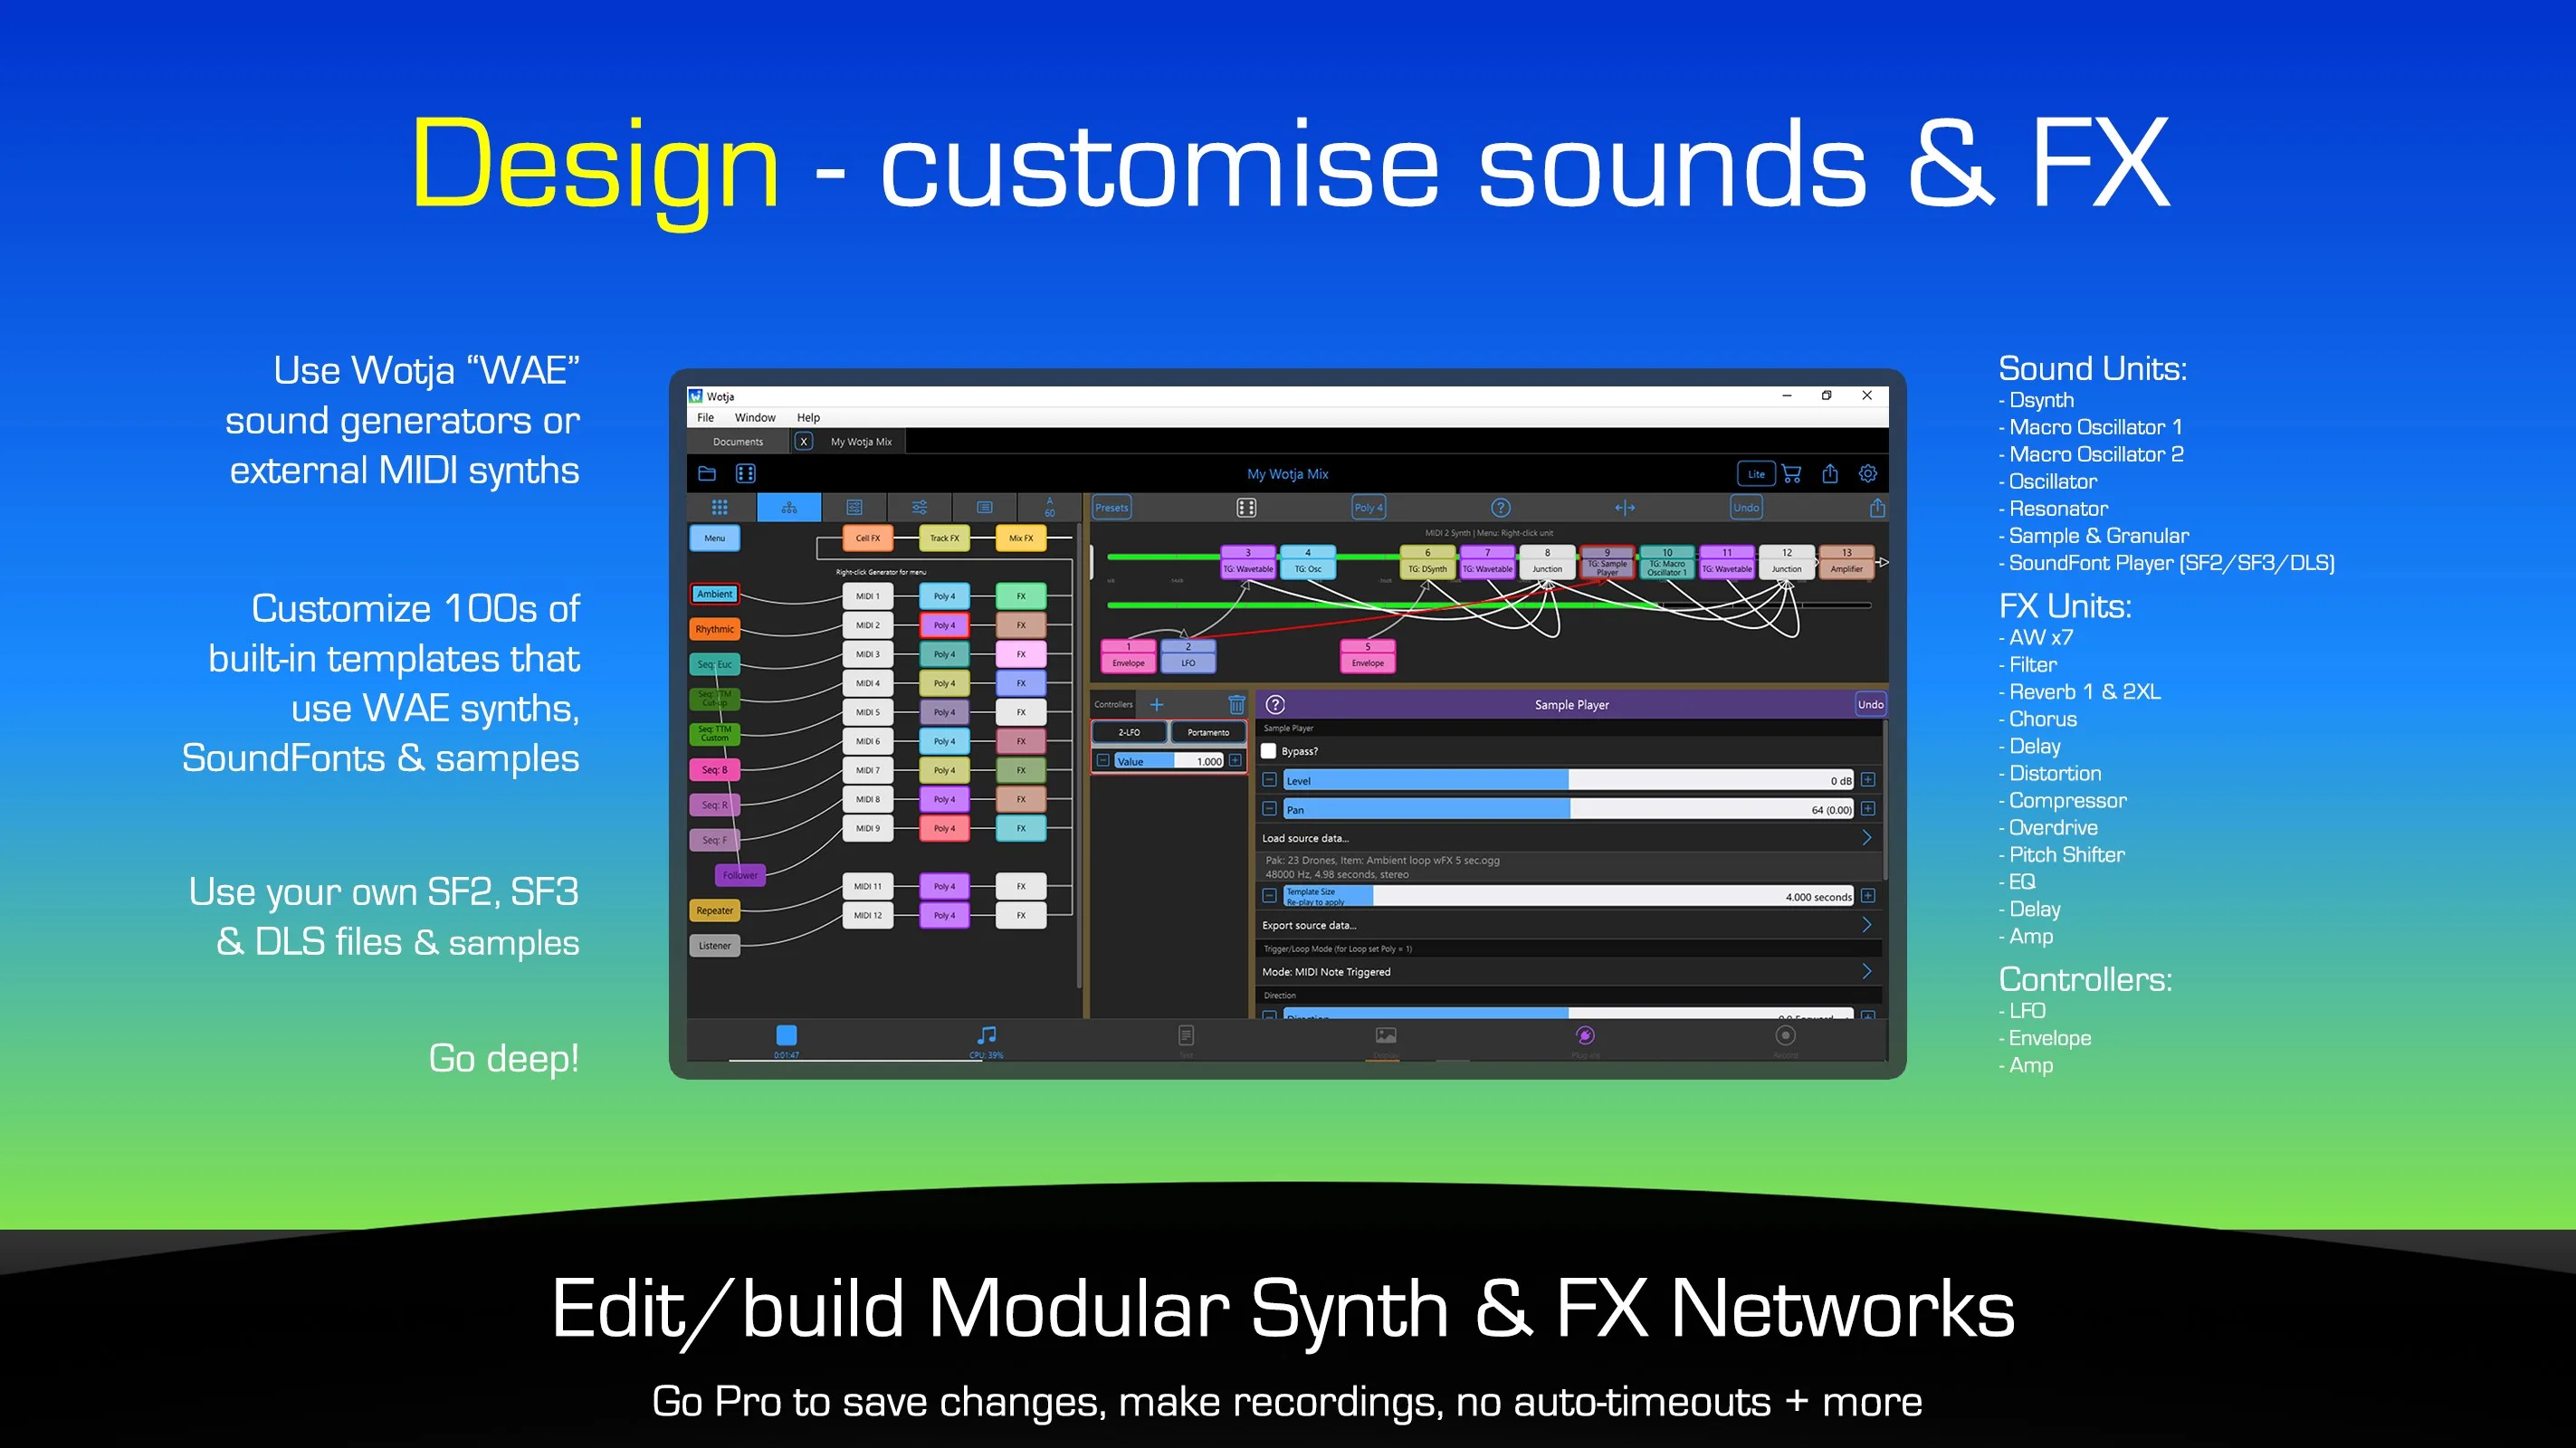Open the Mode: MIDI Note Triggered options
Screen dimensions: 2576x1448
(x=1568, y=972)
